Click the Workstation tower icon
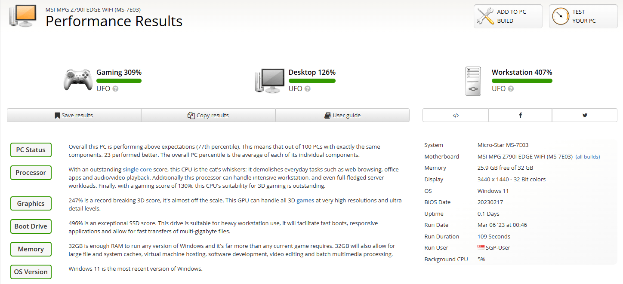This screenshot has width=623, height=284. 473,81
